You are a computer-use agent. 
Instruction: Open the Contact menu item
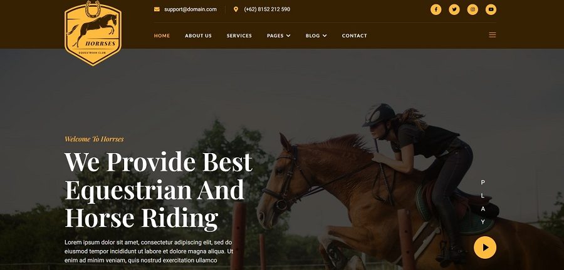coord(354,36)
